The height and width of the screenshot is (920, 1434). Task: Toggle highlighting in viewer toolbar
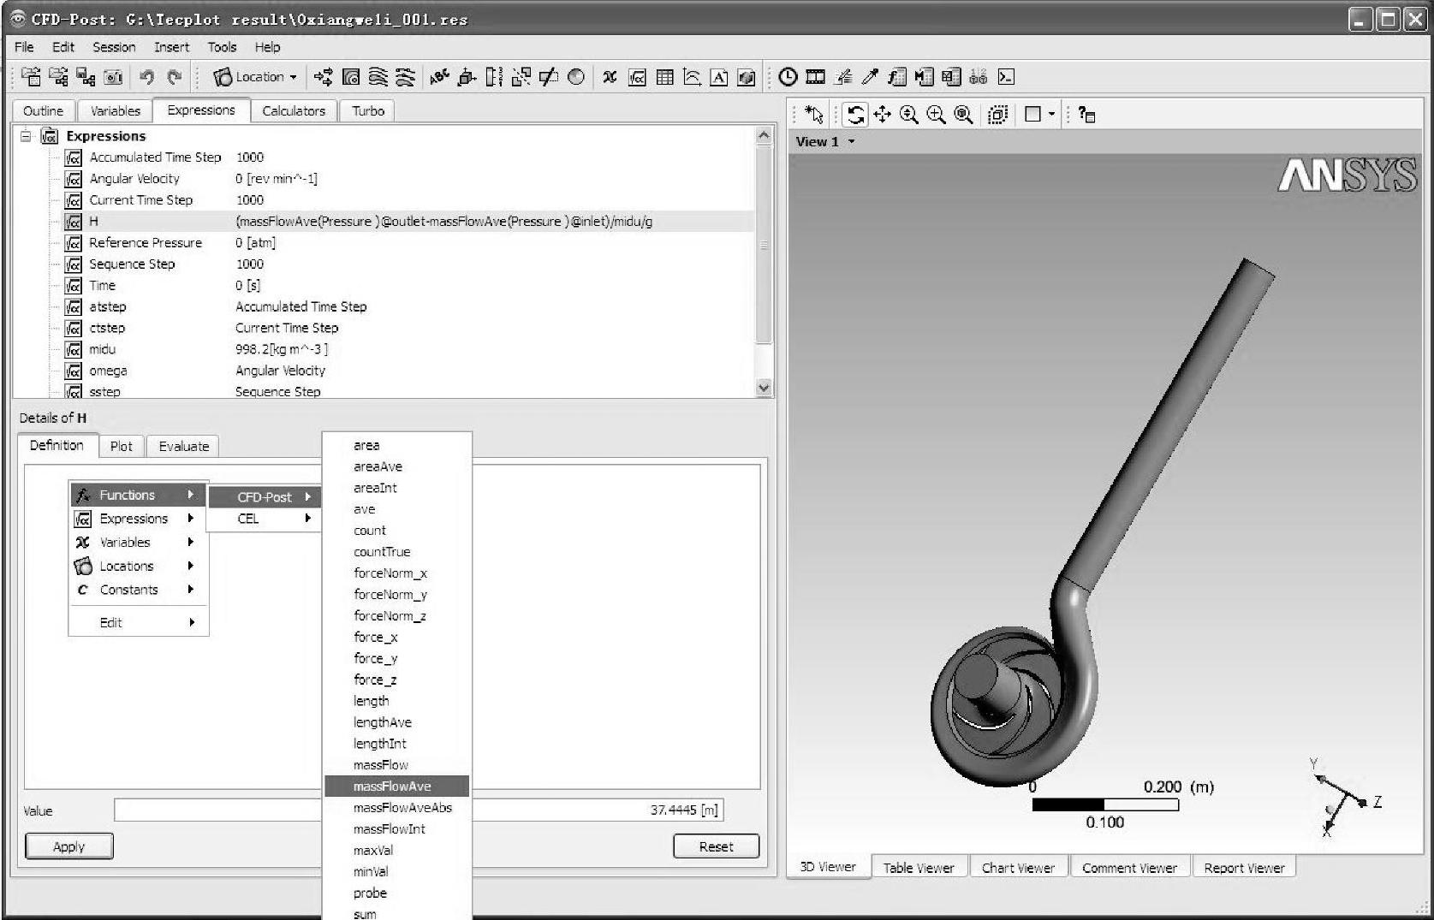tap(998, 114)
